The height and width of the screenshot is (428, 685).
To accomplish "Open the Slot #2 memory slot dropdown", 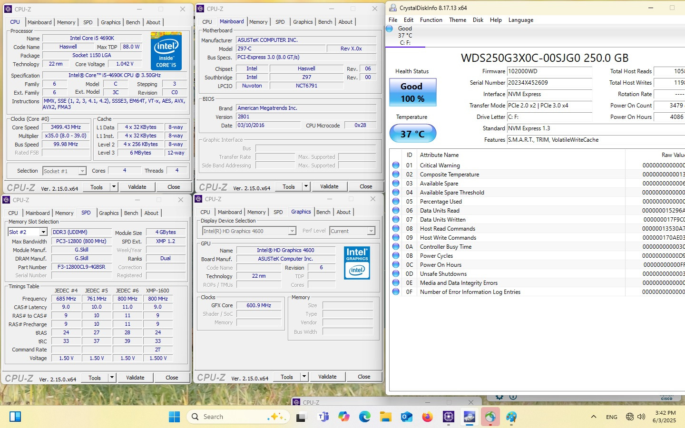I will click(43, 232).
